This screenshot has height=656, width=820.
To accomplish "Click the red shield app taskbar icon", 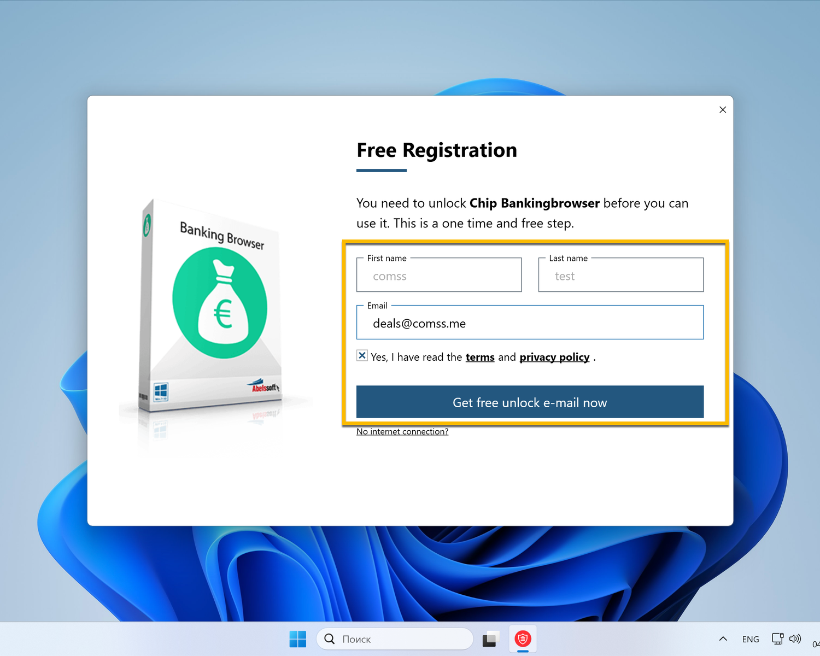I will pos(523,639).
